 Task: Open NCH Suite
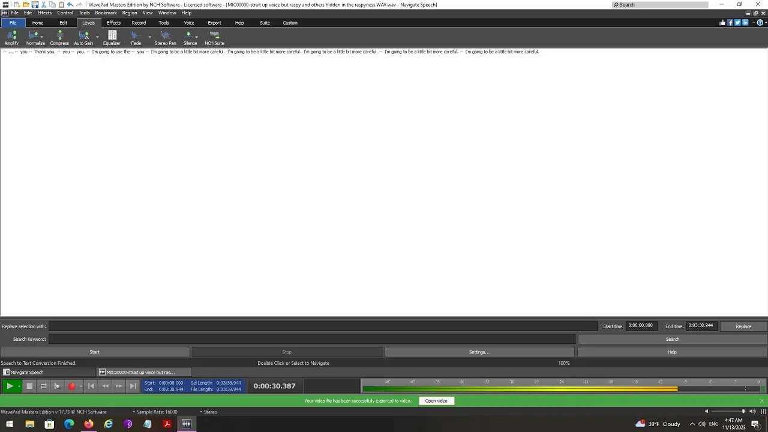point(214,38)
